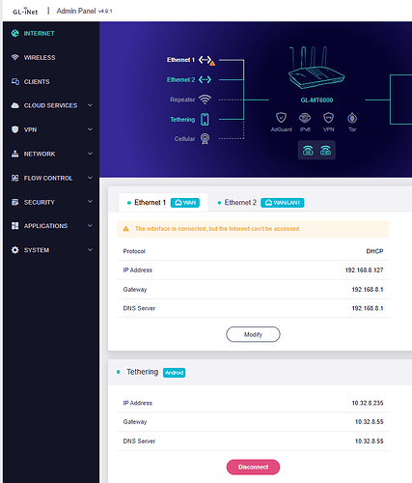Click the GL-MT6000 model name
This screenshot has width=412, height=483.
tap(316, 100)
